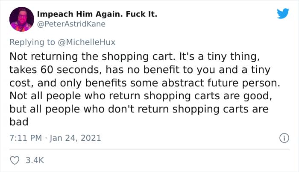The height and width of the screenshot is (172, 299).
Task: Click the 3.4K like count
Action: (x=35, y=160)
